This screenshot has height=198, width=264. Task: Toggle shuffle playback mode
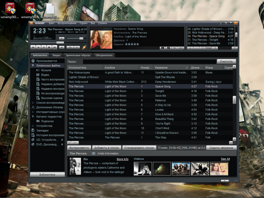[70, 47]
